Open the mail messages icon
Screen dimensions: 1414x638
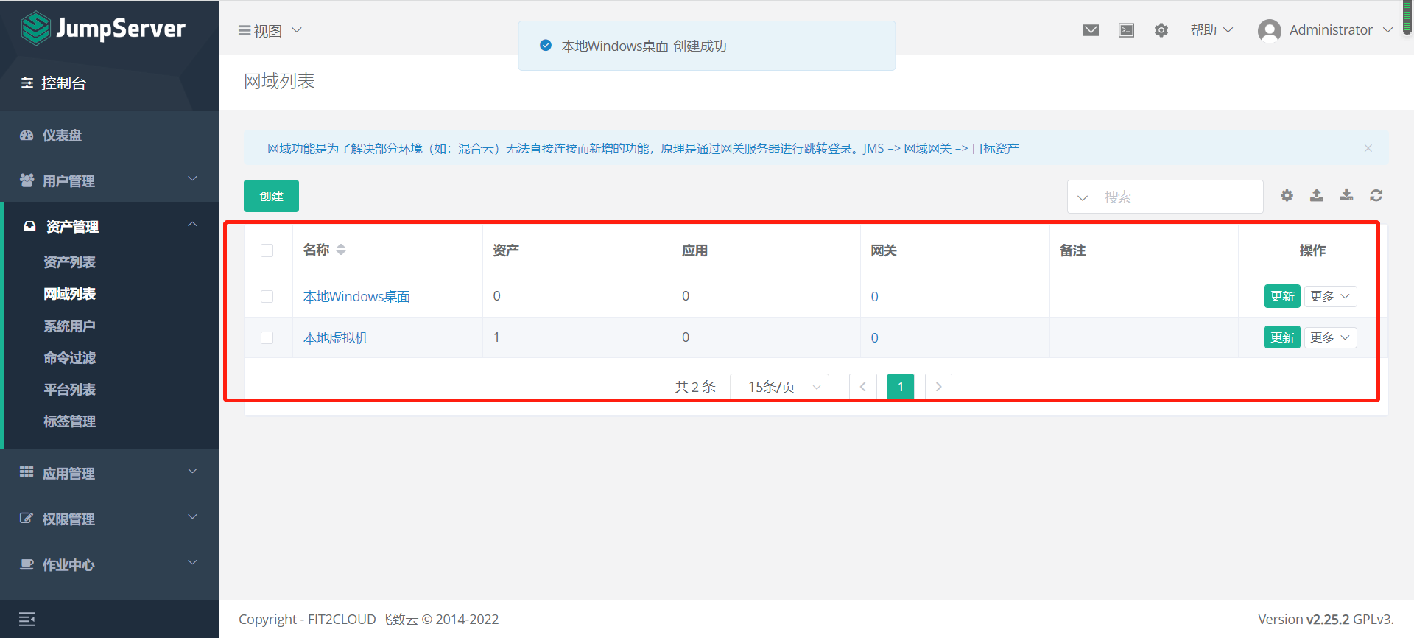pyautogui.click(x=1091, y=30)
